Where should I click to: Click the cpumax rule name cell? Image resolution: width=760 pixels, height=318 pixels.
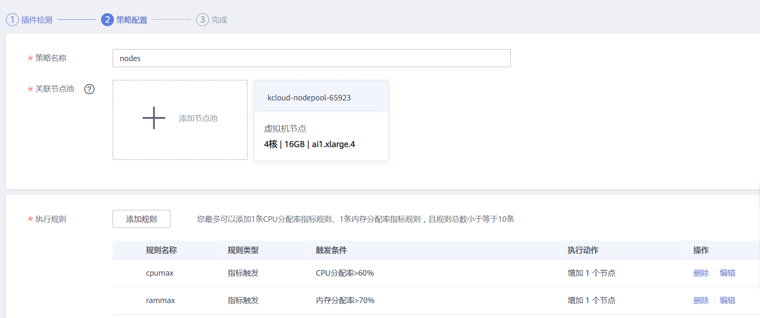[x=160, y=273]
